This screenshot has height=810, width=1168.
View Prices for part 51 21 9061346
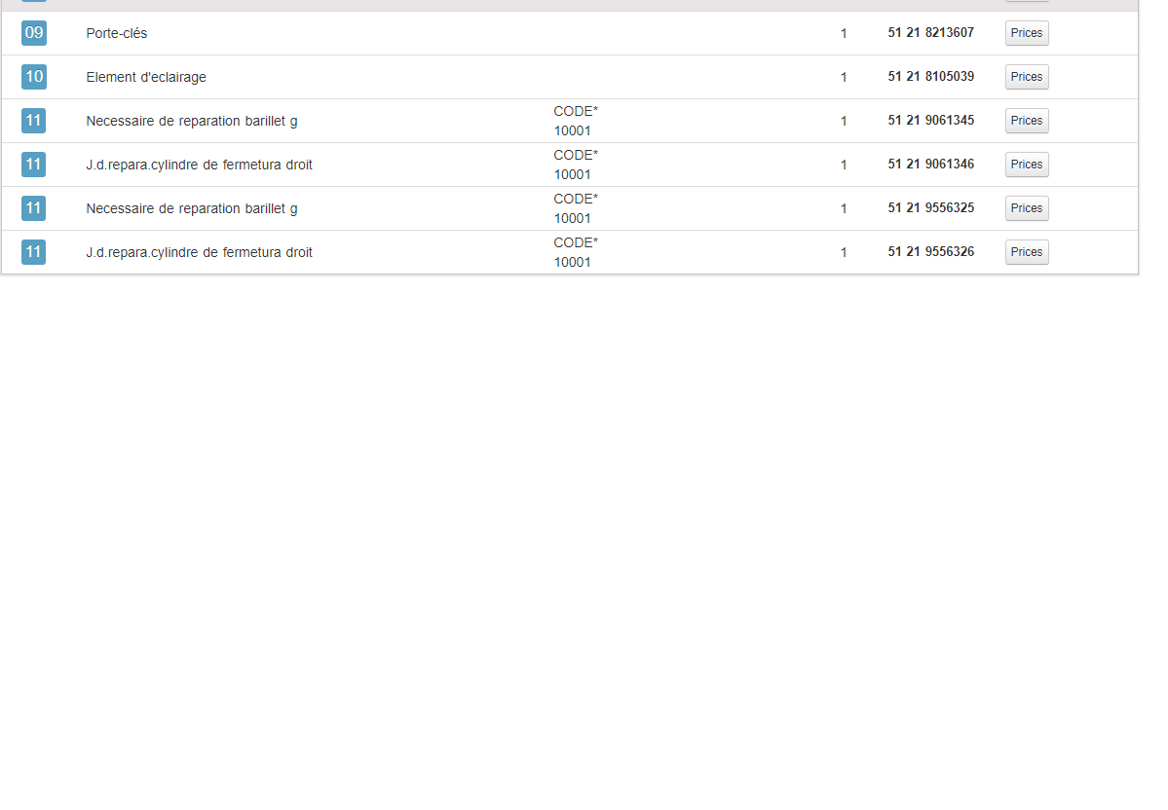click(1026, 165)
